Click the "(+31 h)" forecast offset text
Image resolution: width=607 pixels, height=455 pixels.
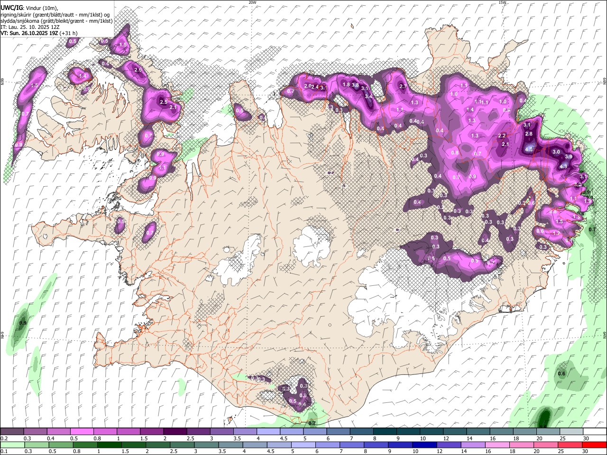69,33
